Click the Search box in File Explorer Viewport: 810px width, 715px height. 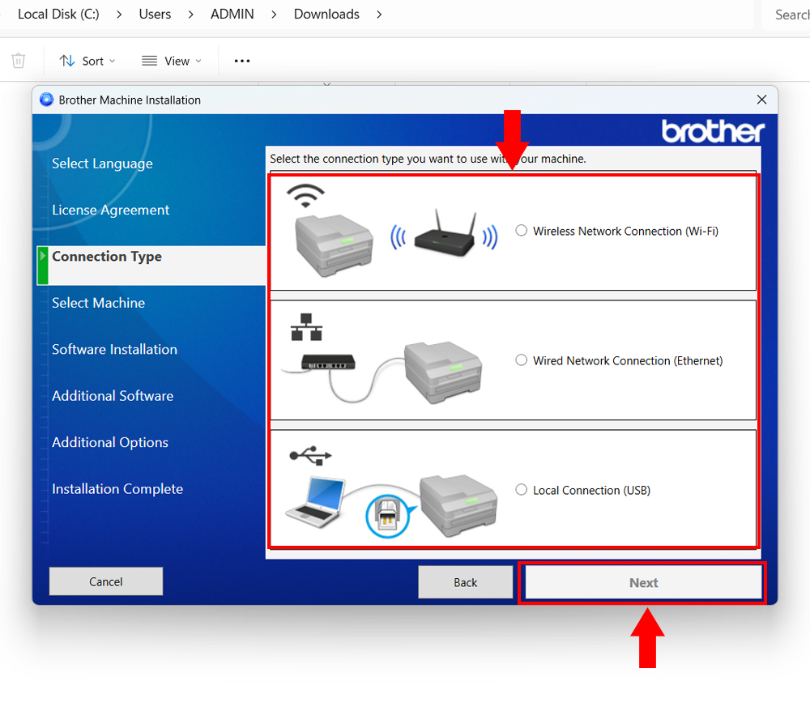point(787,15)
